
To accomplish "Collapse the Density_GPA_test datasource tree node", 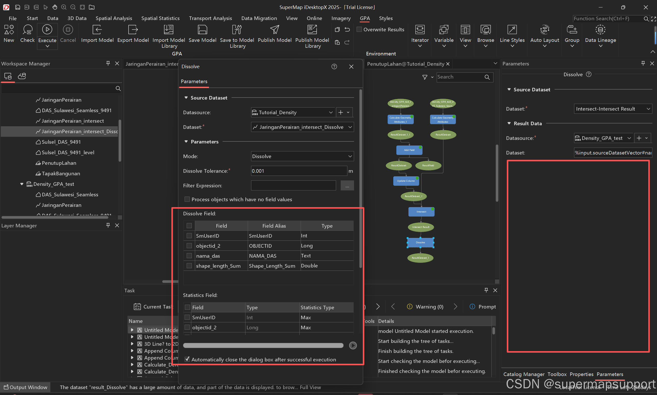I will 22,184.
